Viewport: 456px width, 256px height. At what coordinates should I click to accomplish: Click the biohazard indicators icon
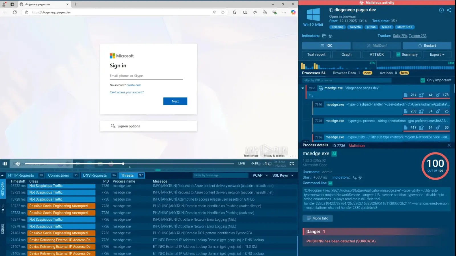pos(330,36)
